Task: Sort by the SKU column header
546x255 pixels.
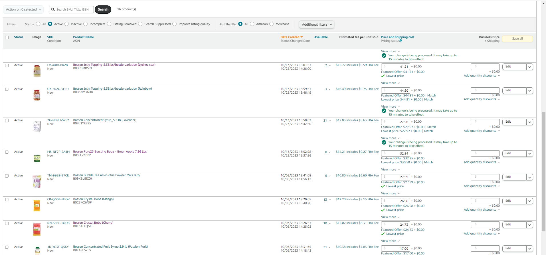Action: pyautogui.click(x=50, y=37)
